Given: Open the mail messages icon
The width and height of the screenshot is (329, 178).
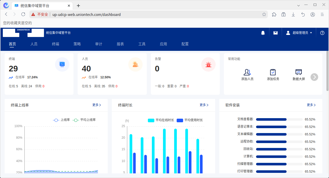Looking at the screenshot, I should (275, 33).
